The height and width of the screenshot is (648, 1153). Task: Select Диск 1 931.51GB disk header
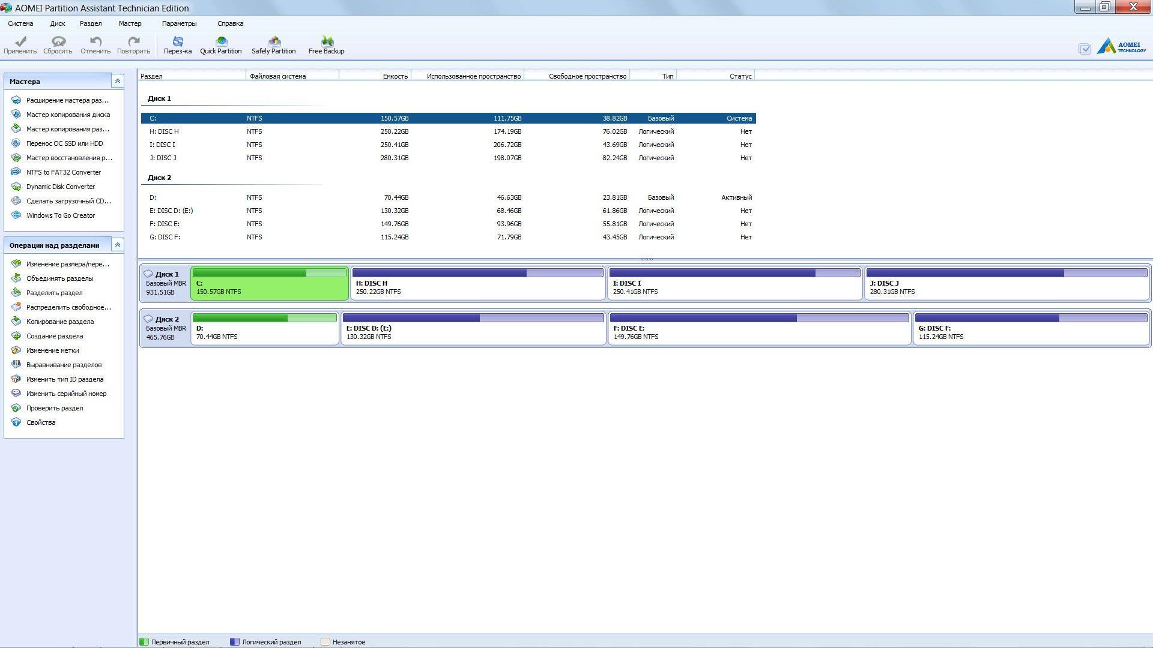[165, 283]
